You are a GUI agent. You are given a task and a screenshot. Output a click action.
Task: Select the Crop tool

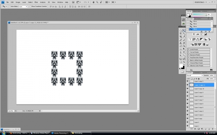(181, 37)
